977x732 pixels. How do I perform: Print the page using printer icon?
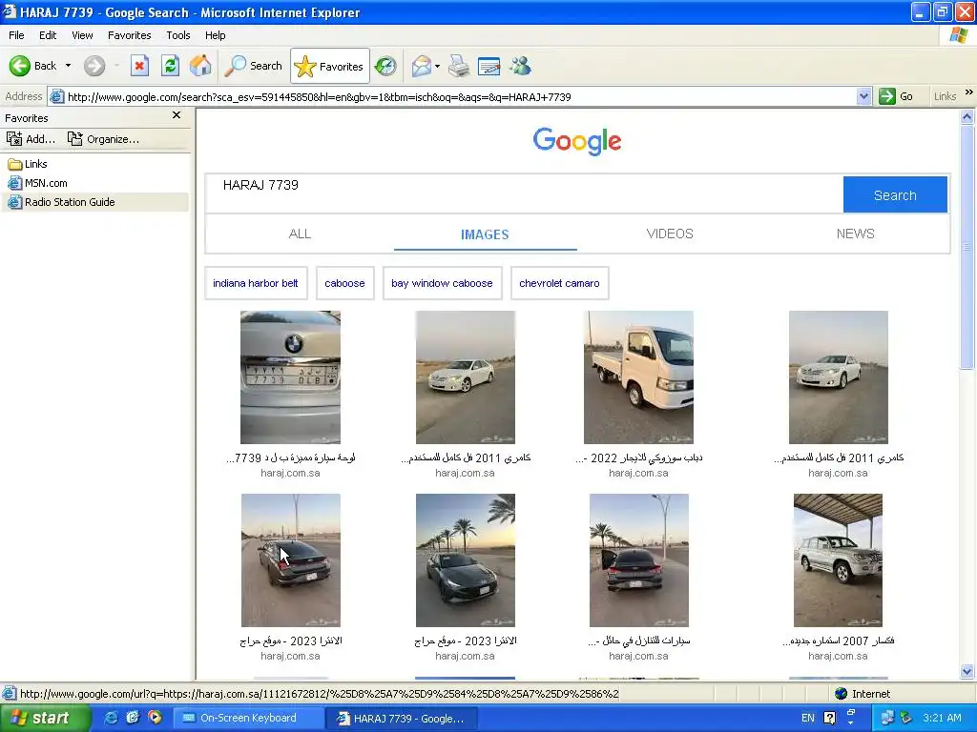[459, 66]
